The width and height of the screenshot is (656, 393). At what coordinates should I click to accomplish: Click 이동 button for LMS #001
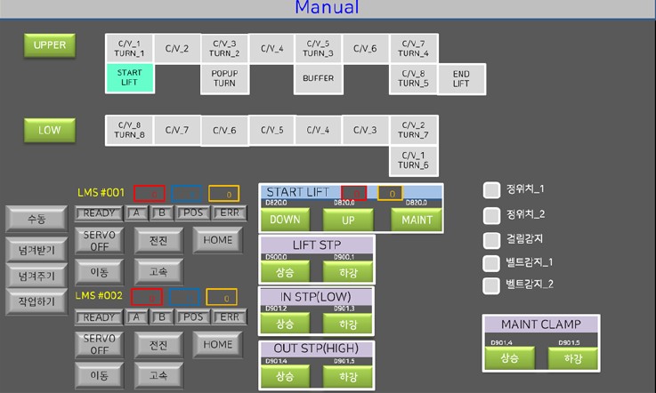coord(99,272)
